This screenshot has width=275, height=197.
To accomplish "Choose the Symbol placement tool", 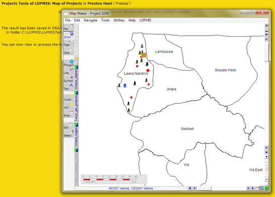I will pos(68,79).
